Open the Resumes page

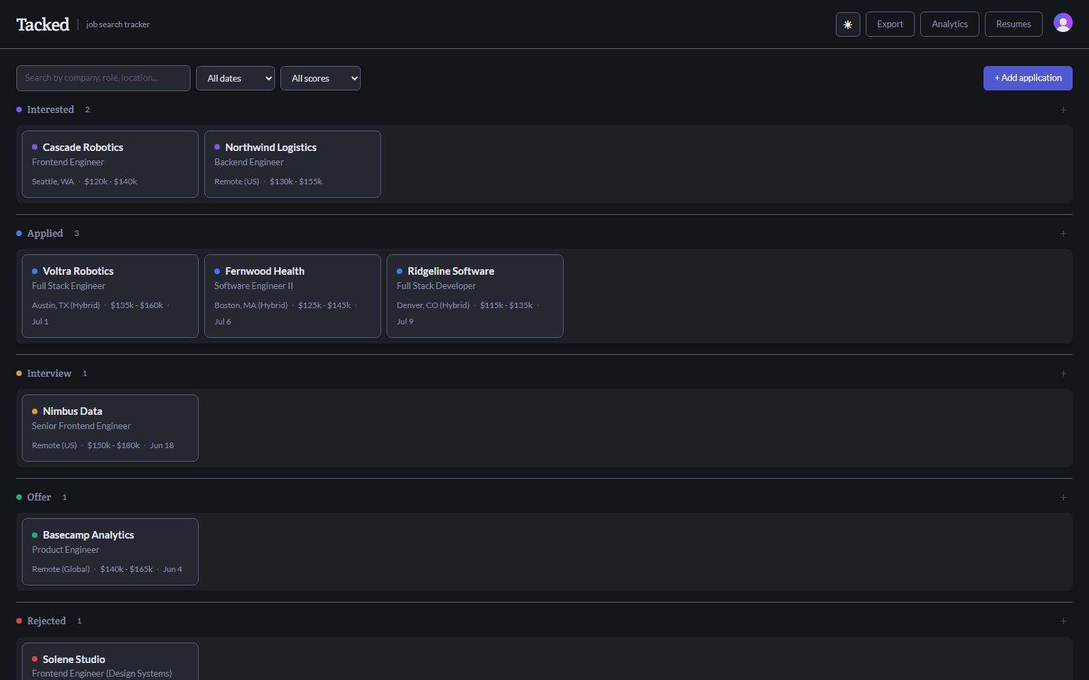click(x=1013, y=24)
